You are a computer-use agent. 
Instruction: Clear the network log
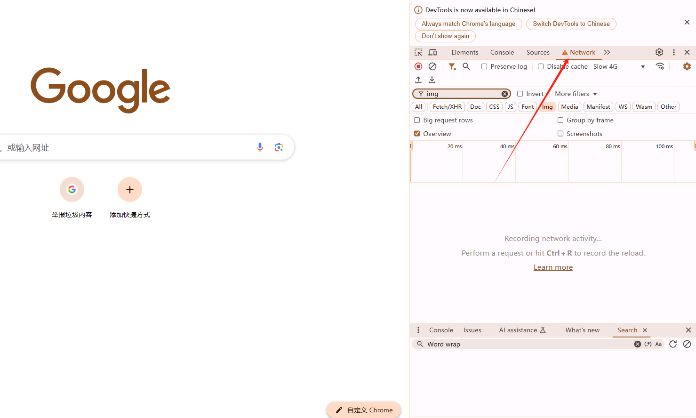tap(432, 66)
